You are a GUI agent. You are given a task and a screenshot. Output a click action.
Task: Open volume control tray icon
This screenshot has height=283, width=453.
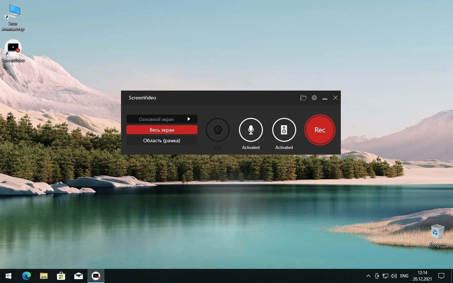click(x=394, y=276)
